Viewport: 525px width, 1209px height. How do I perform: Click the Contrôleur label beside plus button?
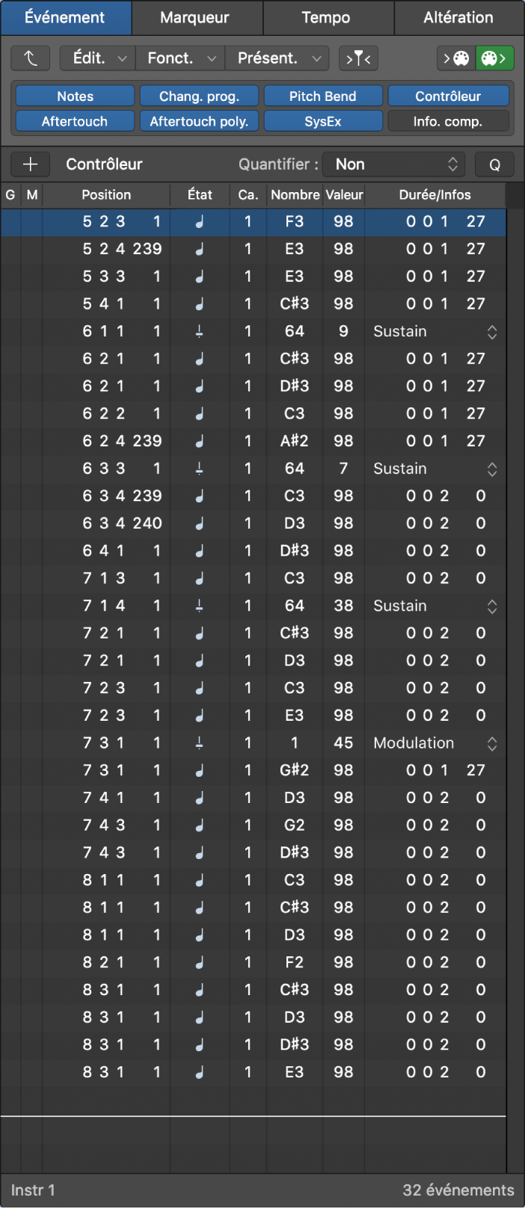click(104, 164)
